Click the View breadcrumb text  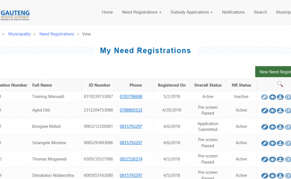[86, 34]
